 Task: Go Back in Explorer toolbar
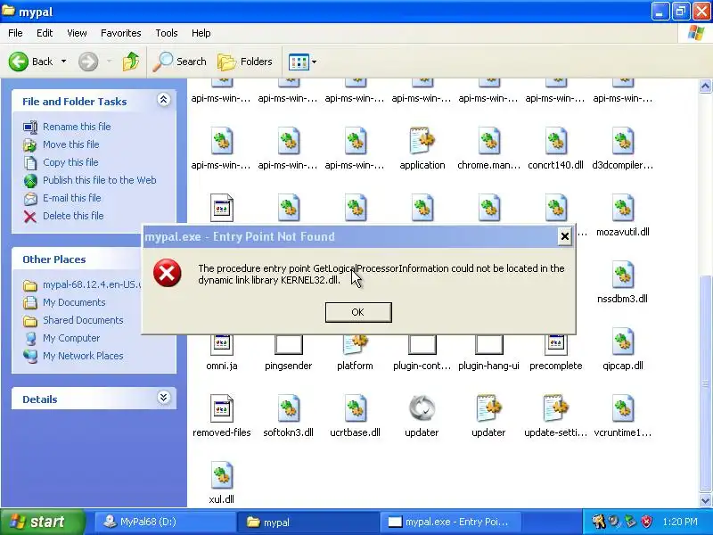coord(31,62)
